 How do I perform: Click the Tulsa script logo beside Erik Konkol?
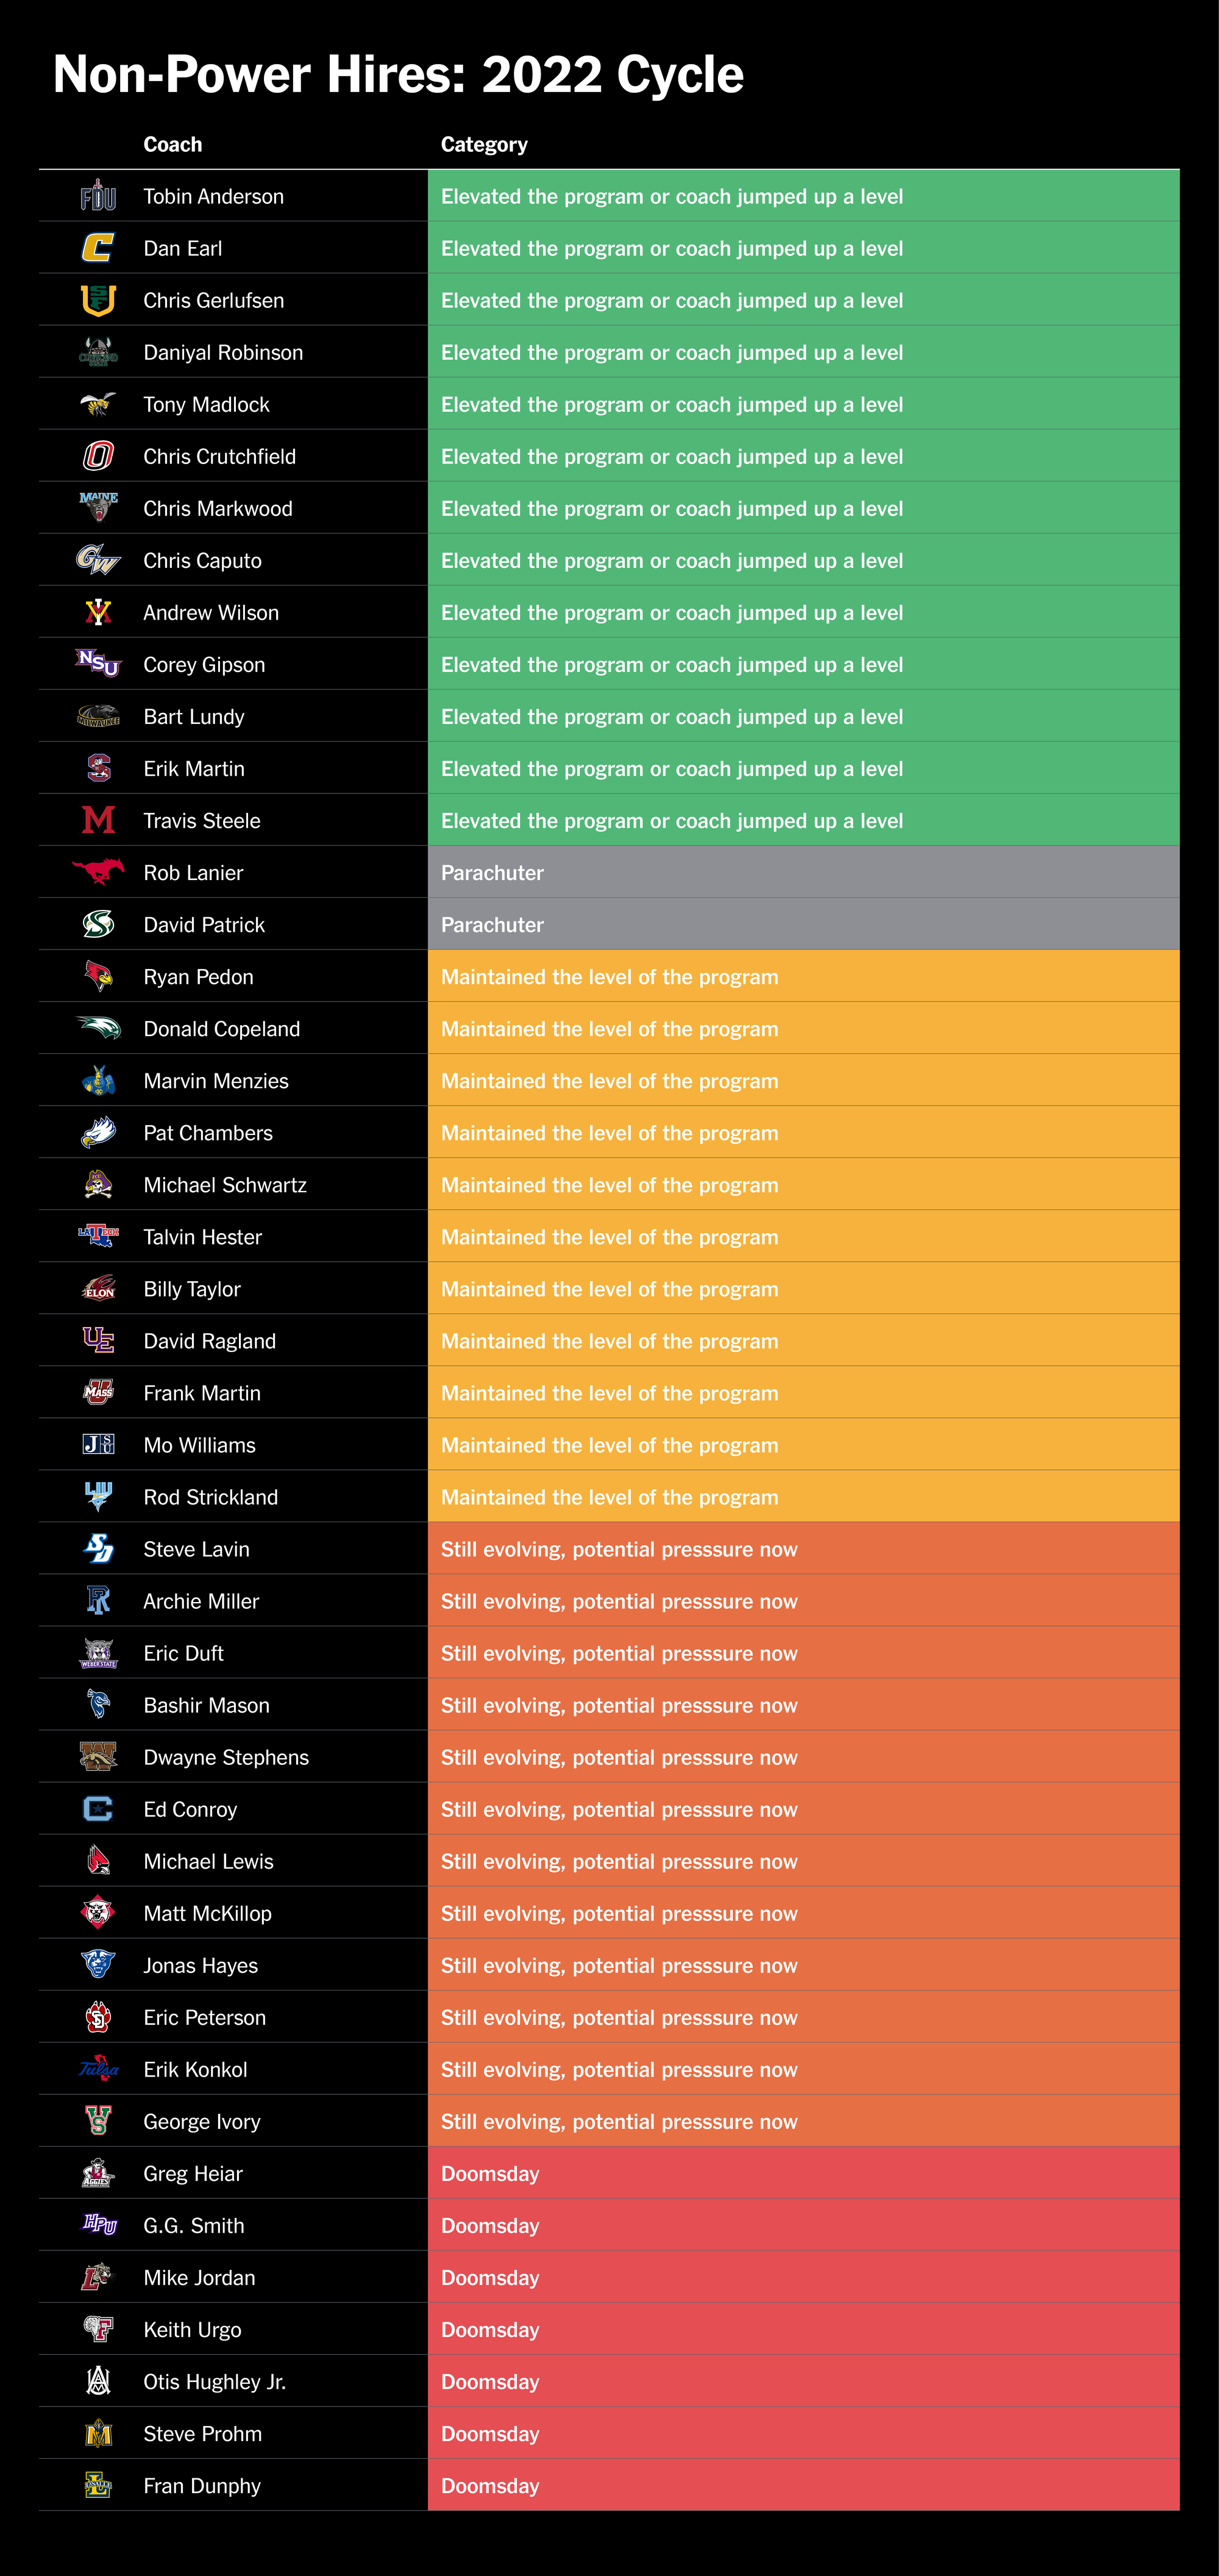98,2069
